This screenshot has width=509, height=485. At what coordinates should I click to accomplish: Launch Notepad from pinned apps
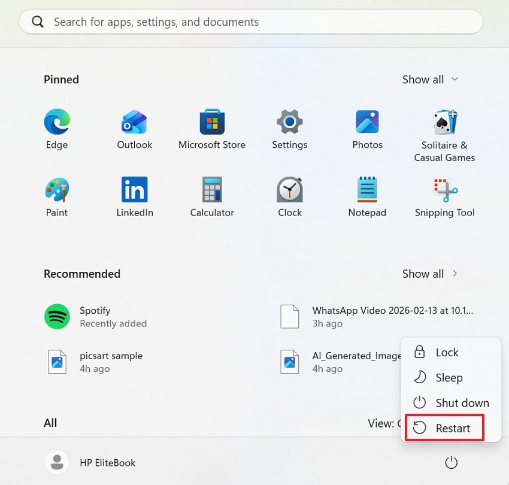coord(367,195)
